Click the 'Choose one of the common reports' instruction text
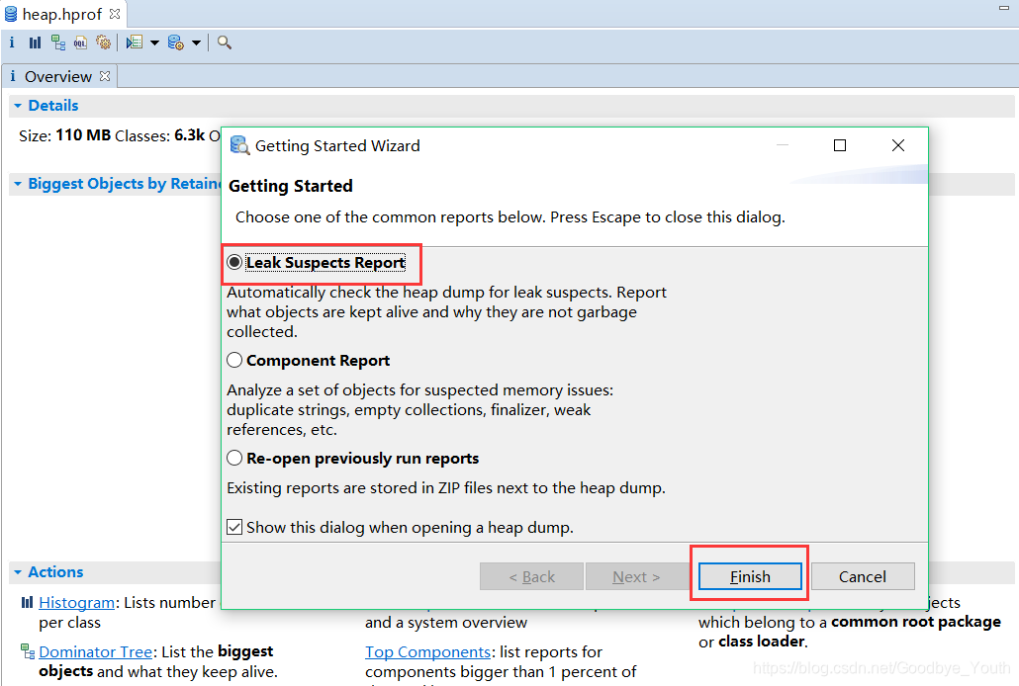Screen dimensions: 1019x686 coord(510,217)
